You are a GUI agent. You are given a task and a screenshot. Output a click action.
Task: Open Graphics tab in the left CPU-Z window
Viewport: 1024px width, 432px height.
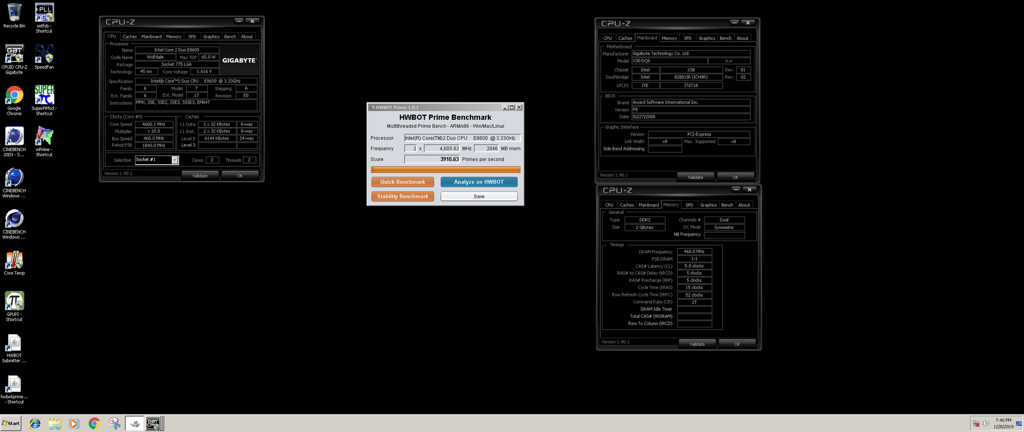211,37
